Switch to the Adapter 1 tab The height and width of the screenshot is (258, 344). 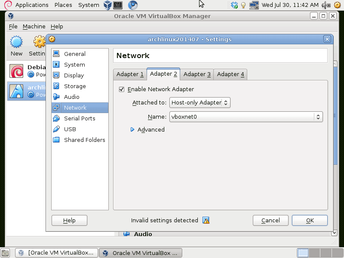click(130, 74)
